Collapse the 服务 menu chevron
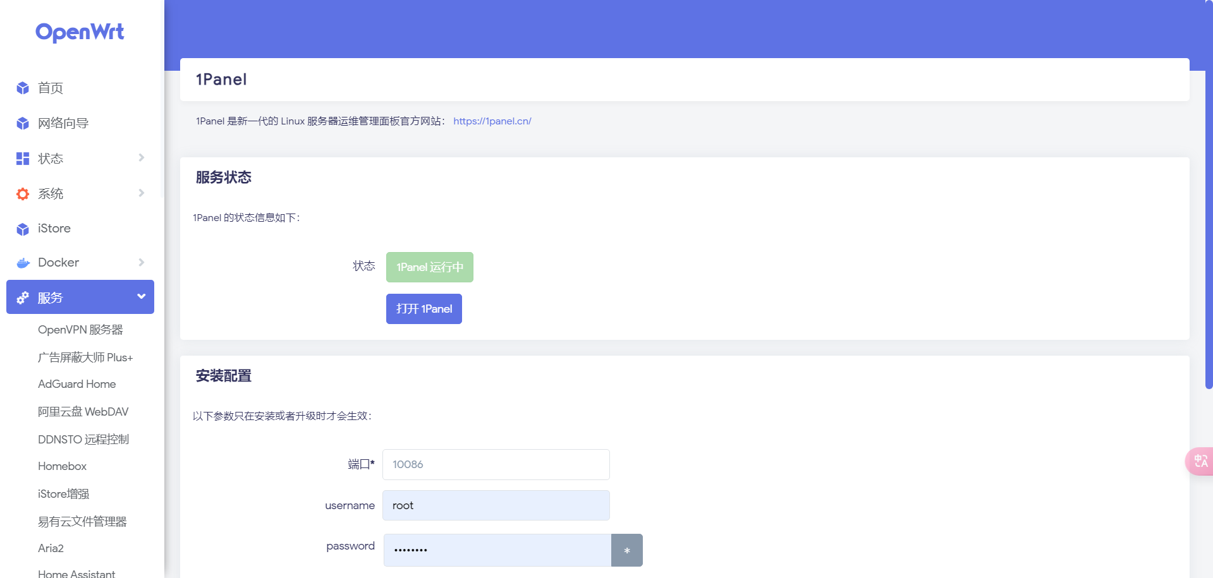This screenshot has height=578, width=1213. 142,296
